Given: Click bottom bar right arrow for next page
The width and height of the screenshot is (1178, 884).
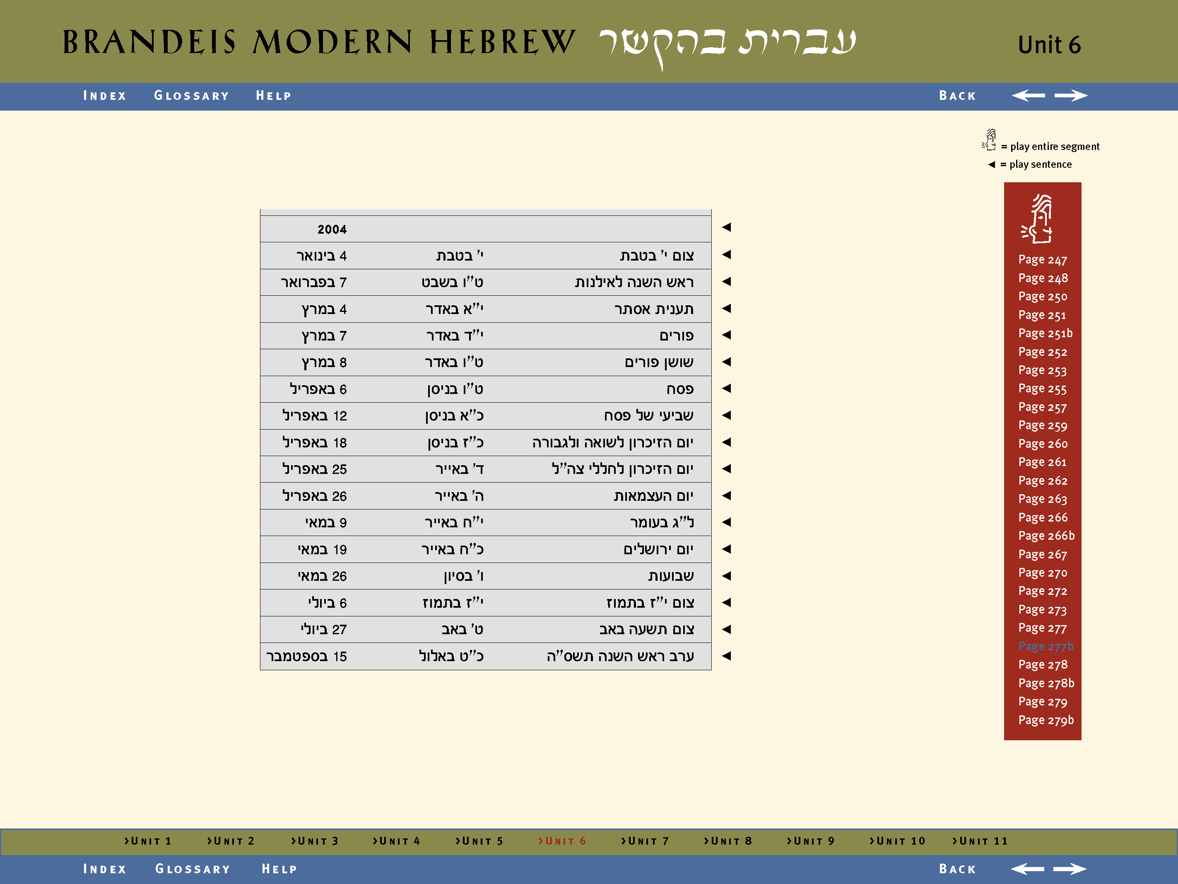Looking at the screenshot, I should [1070, 869].
